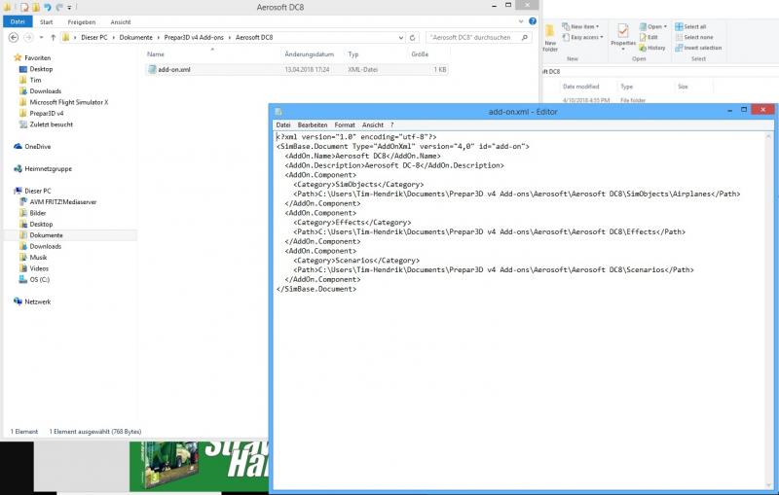Image resolution: width=779 pixels, height=495 pixels.
Task: Open the Musik folder in the sidebar
Action: click(38, 258)
